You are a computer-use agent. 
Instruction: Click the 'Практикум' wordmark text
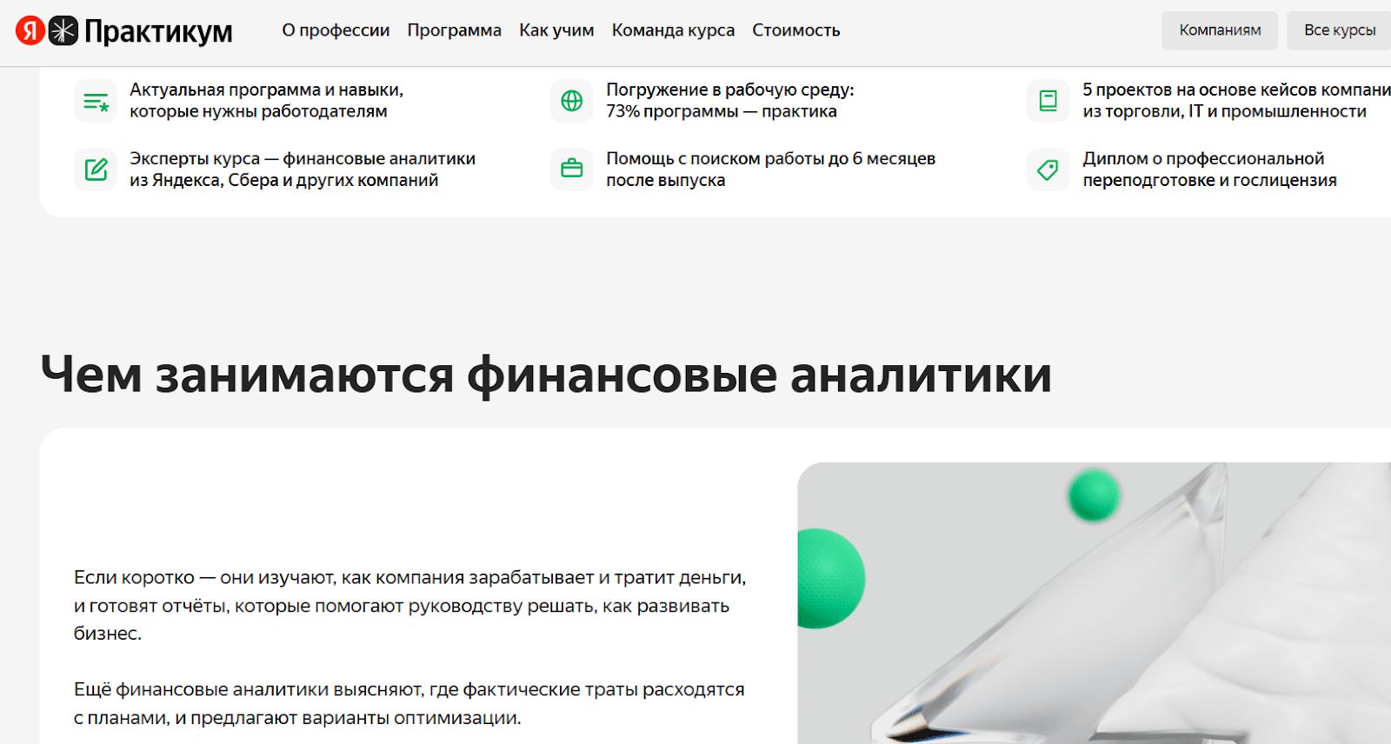[x=158, y=31]
